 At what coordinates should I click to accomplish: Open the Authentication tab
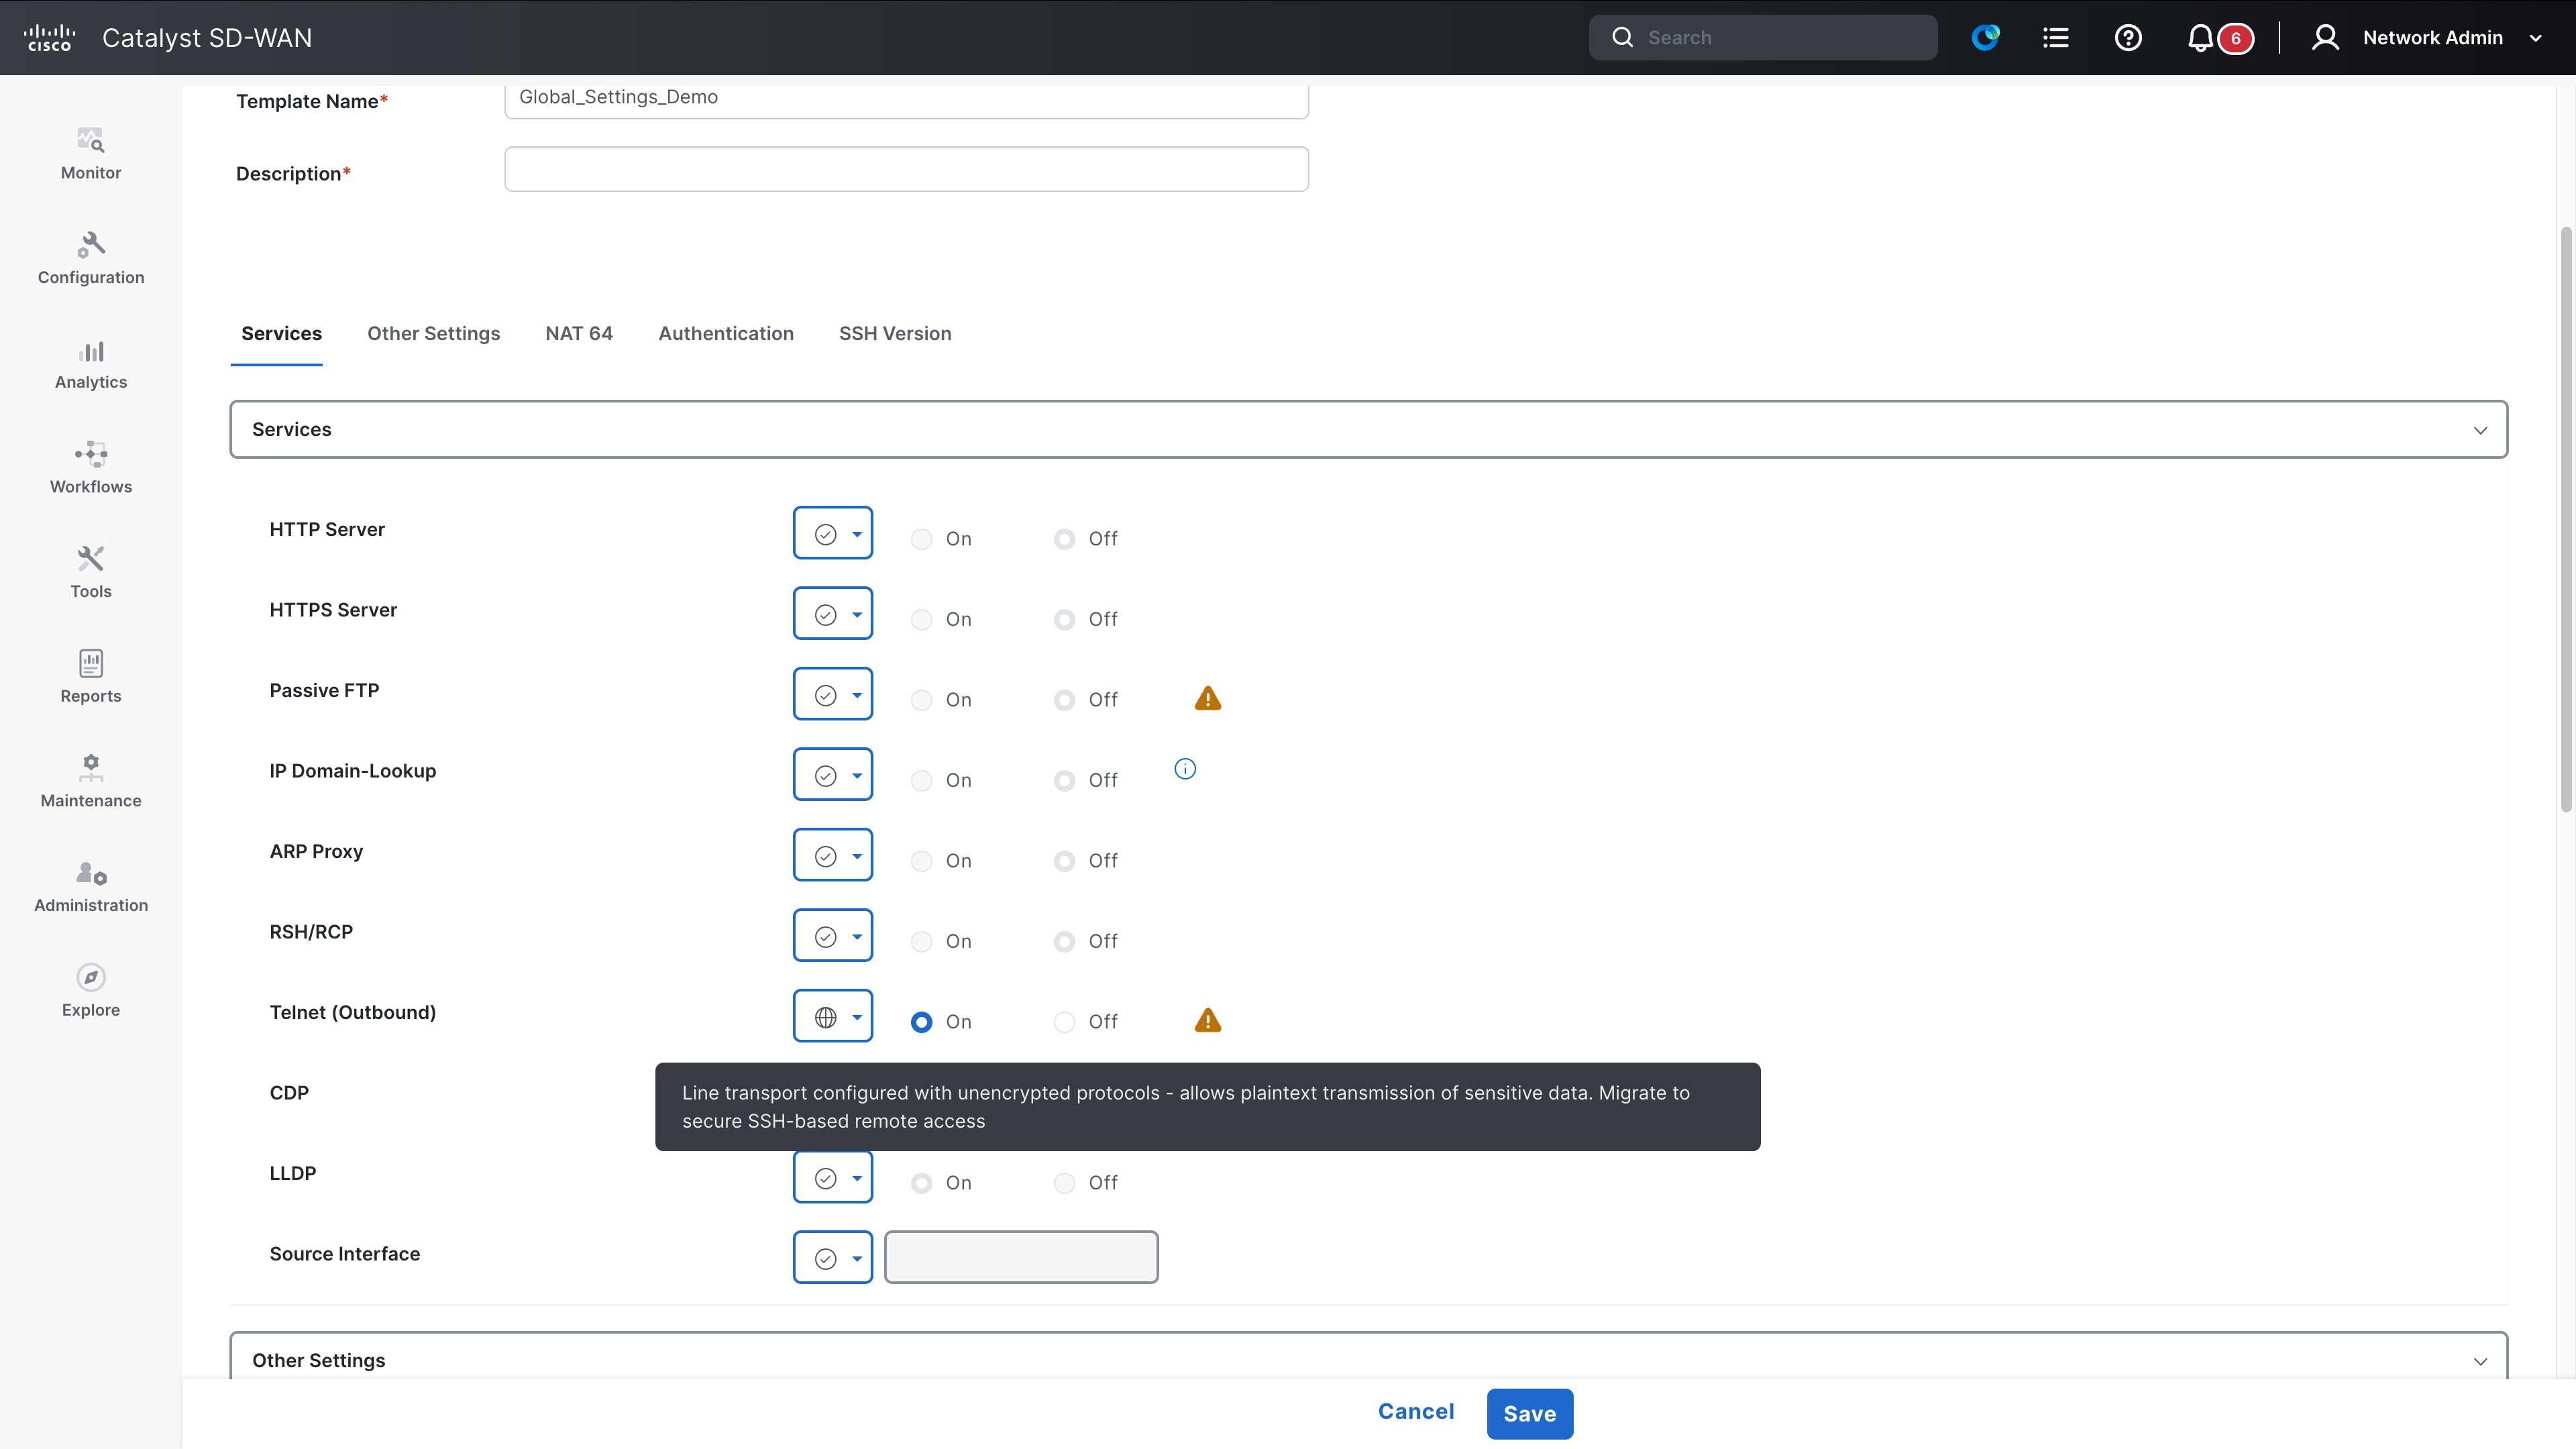[x=726, y=333]
